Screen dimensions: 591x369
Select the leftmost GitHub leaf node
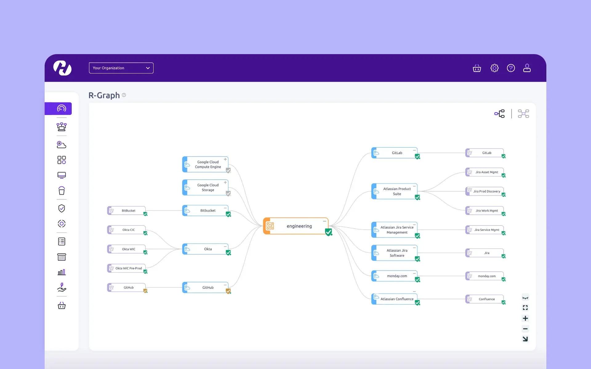click(126, 288)
